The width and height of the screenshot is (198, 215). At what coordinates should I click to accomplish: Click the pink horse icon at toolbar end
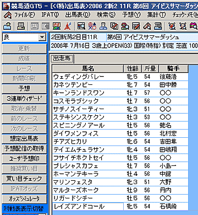194,26
